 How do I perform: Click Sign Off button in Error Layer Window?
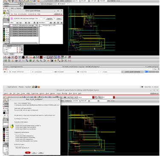tap(49, 19)
